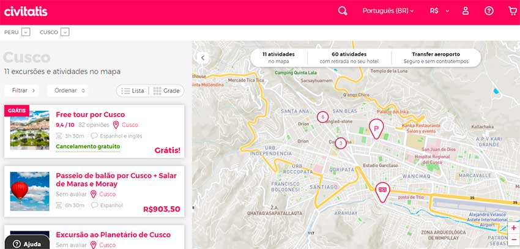The height and width of the screenshot is (249, 520).
Task: Click the 9,4 / 10 rating
Action: (65, 125)
